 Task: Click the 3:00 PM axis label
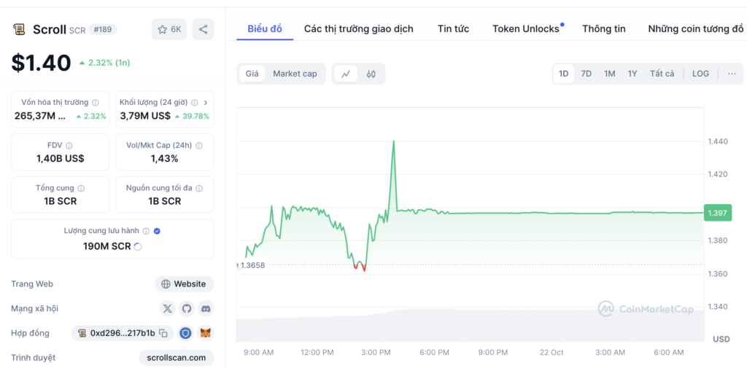376,352
